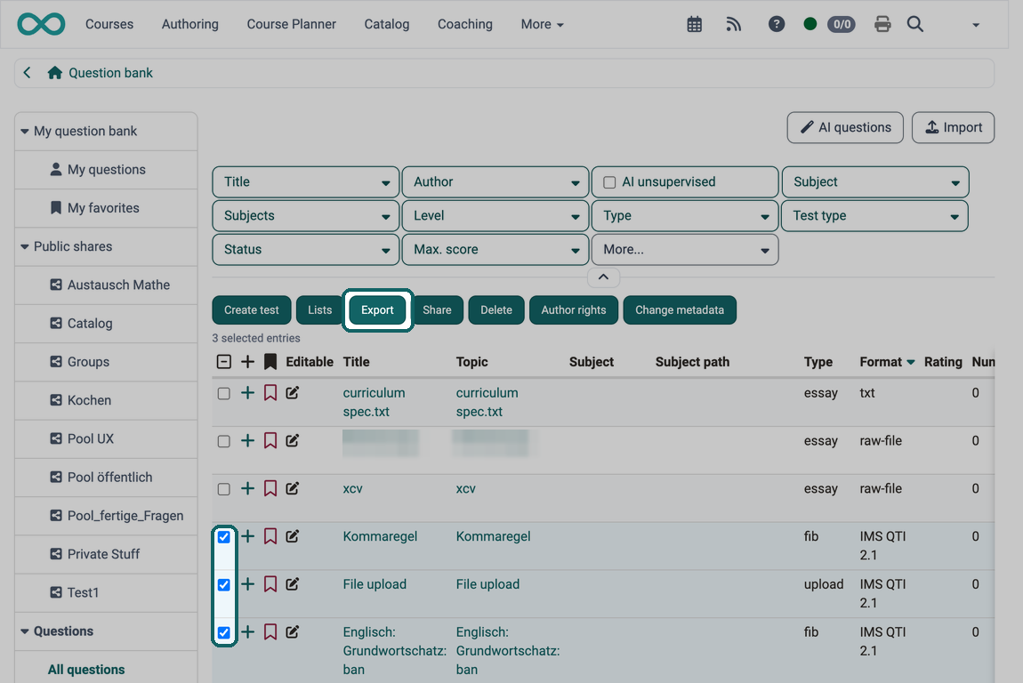Image resolution: width=1023 pixels, height=683 pixels.
Task: Collapse the My question bank section
Action: [x=24, y=131]
